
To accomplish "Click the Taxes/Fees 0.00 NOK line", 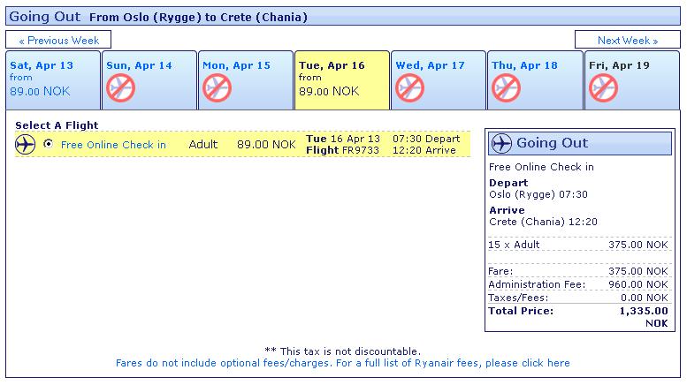I will click(578, 298).
